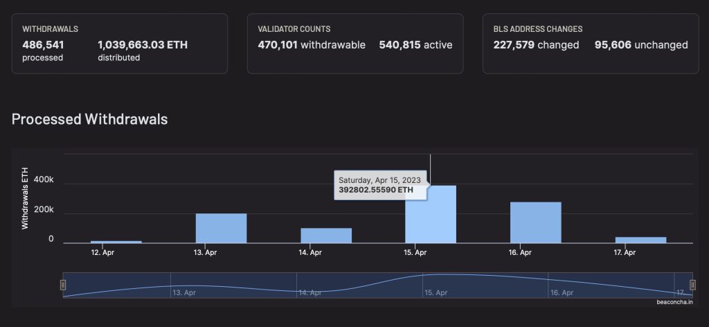
Task: Click the 227,579 changed BLS addresses
Action: tap(536, 45)
